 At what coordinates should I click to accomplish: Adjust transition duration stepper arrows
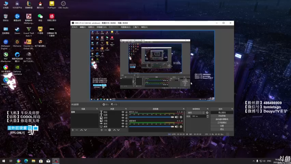coord(207,116)
